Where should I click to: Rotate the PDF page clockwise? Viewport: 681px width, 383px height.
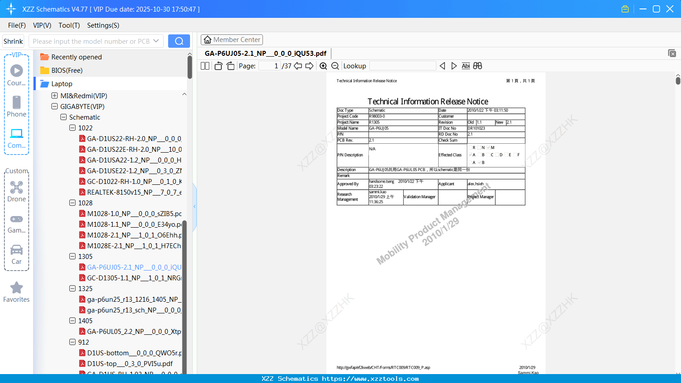pos(230,66)
